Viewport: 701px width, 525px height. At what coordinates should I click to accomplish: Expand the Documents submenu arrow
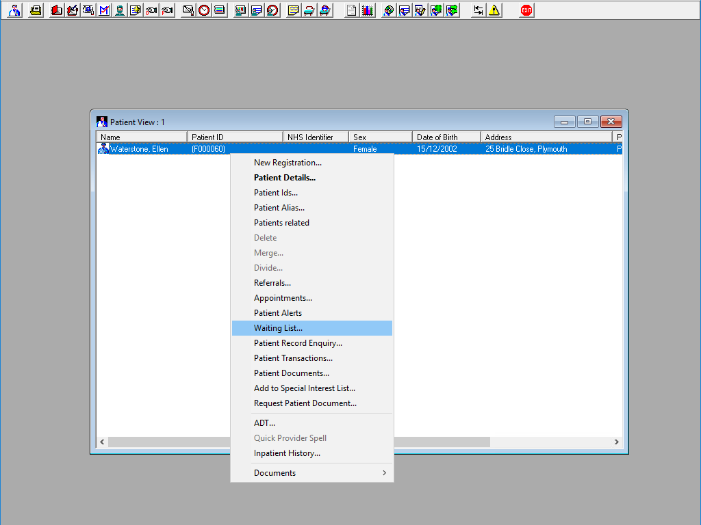tap(385, 473)
